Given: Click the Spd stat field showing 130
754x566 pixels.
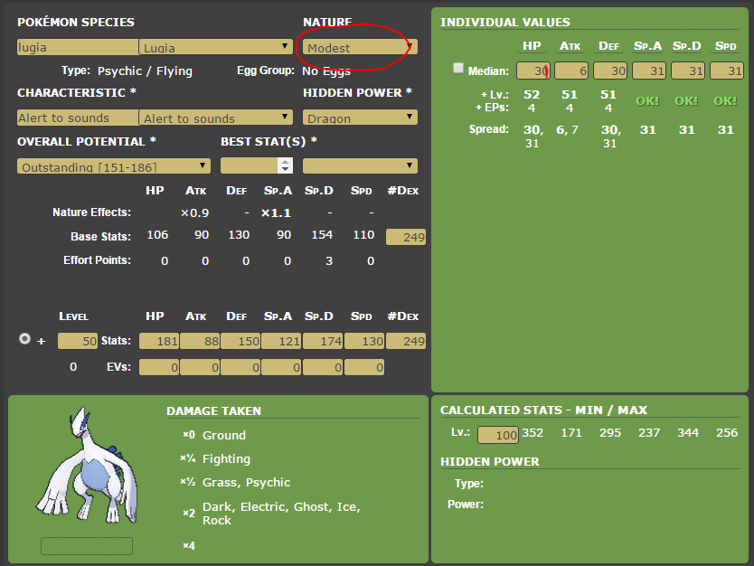Looking at the screenshot, I should (x=364, y=341).
